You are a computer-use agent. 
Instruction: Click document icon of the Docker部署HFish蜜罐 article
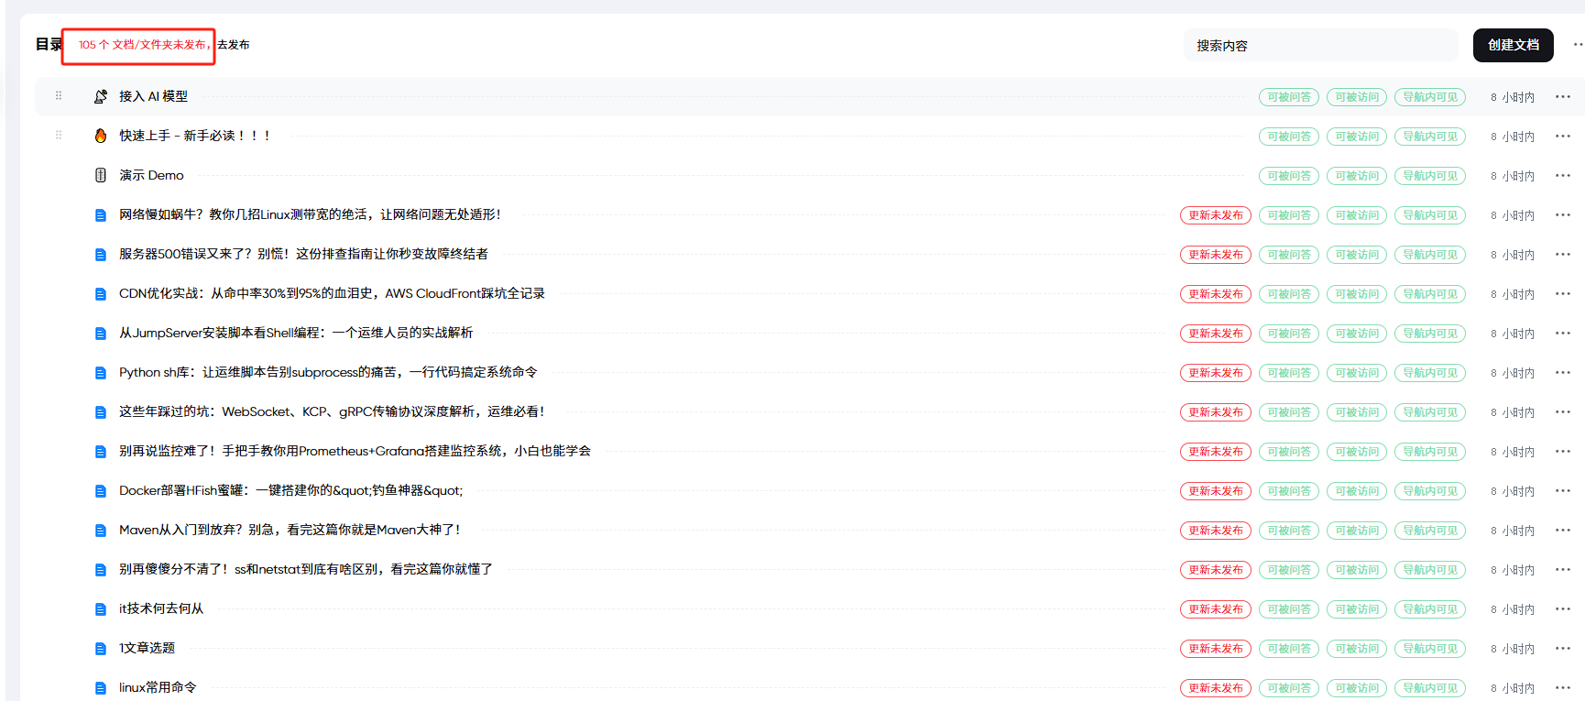(x=101, y=491)
